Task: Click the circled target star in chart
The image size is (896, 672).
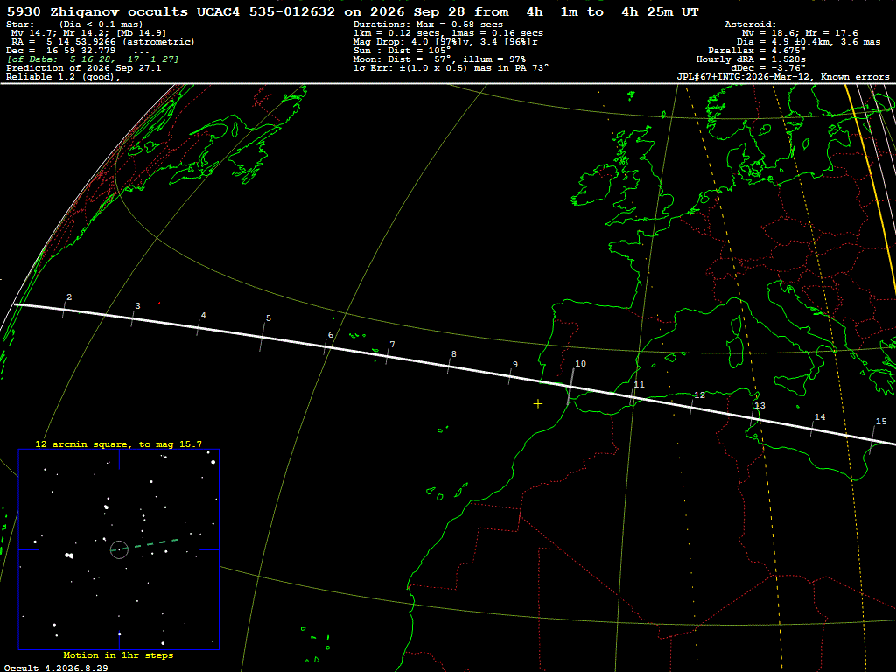Action: pyautogui.click(x=119, y=549)
